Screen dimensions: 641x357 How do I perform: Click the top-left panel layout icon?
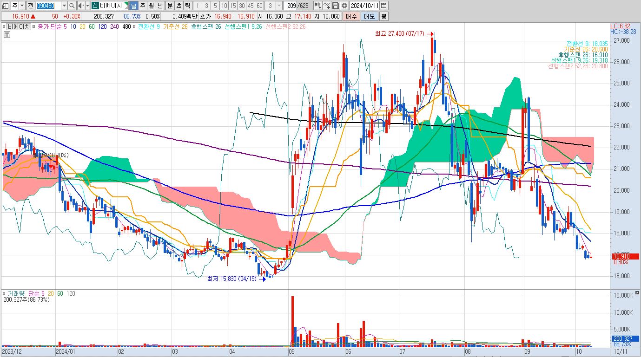[6, 6]
